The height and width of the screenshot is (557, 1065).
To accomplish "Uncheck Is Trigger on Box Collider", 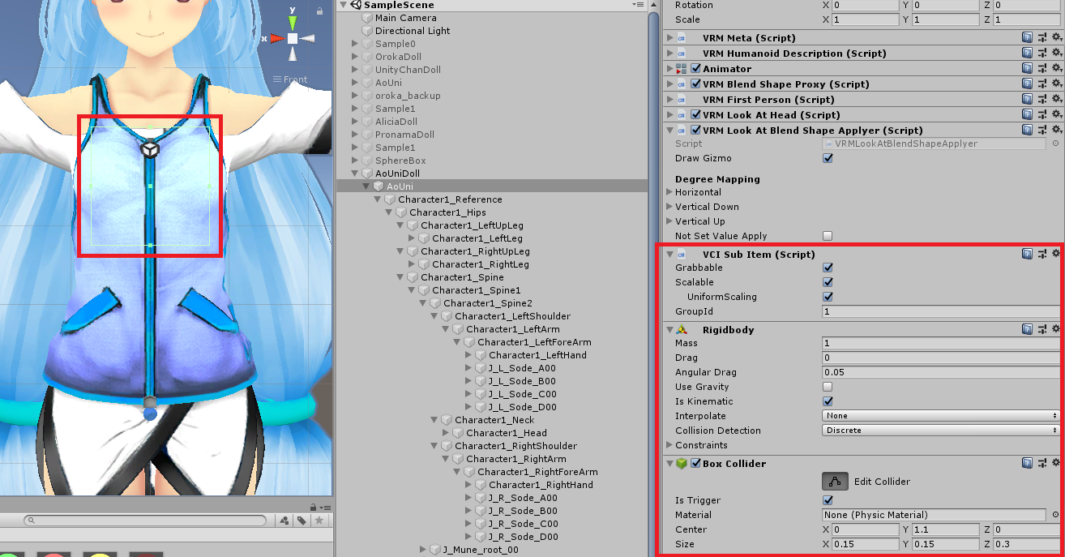I will [828, 500].
